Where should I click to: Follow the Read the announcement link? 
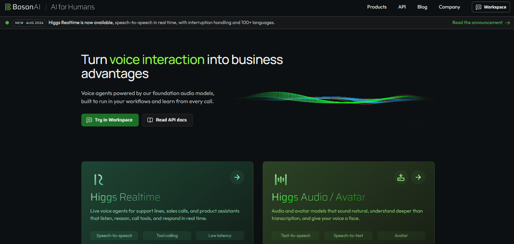(x=478, y=23)
